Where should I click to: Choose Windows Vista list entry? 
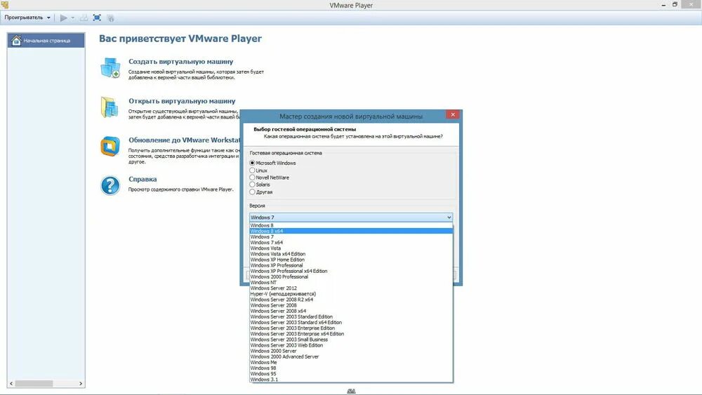click(351, 248)
